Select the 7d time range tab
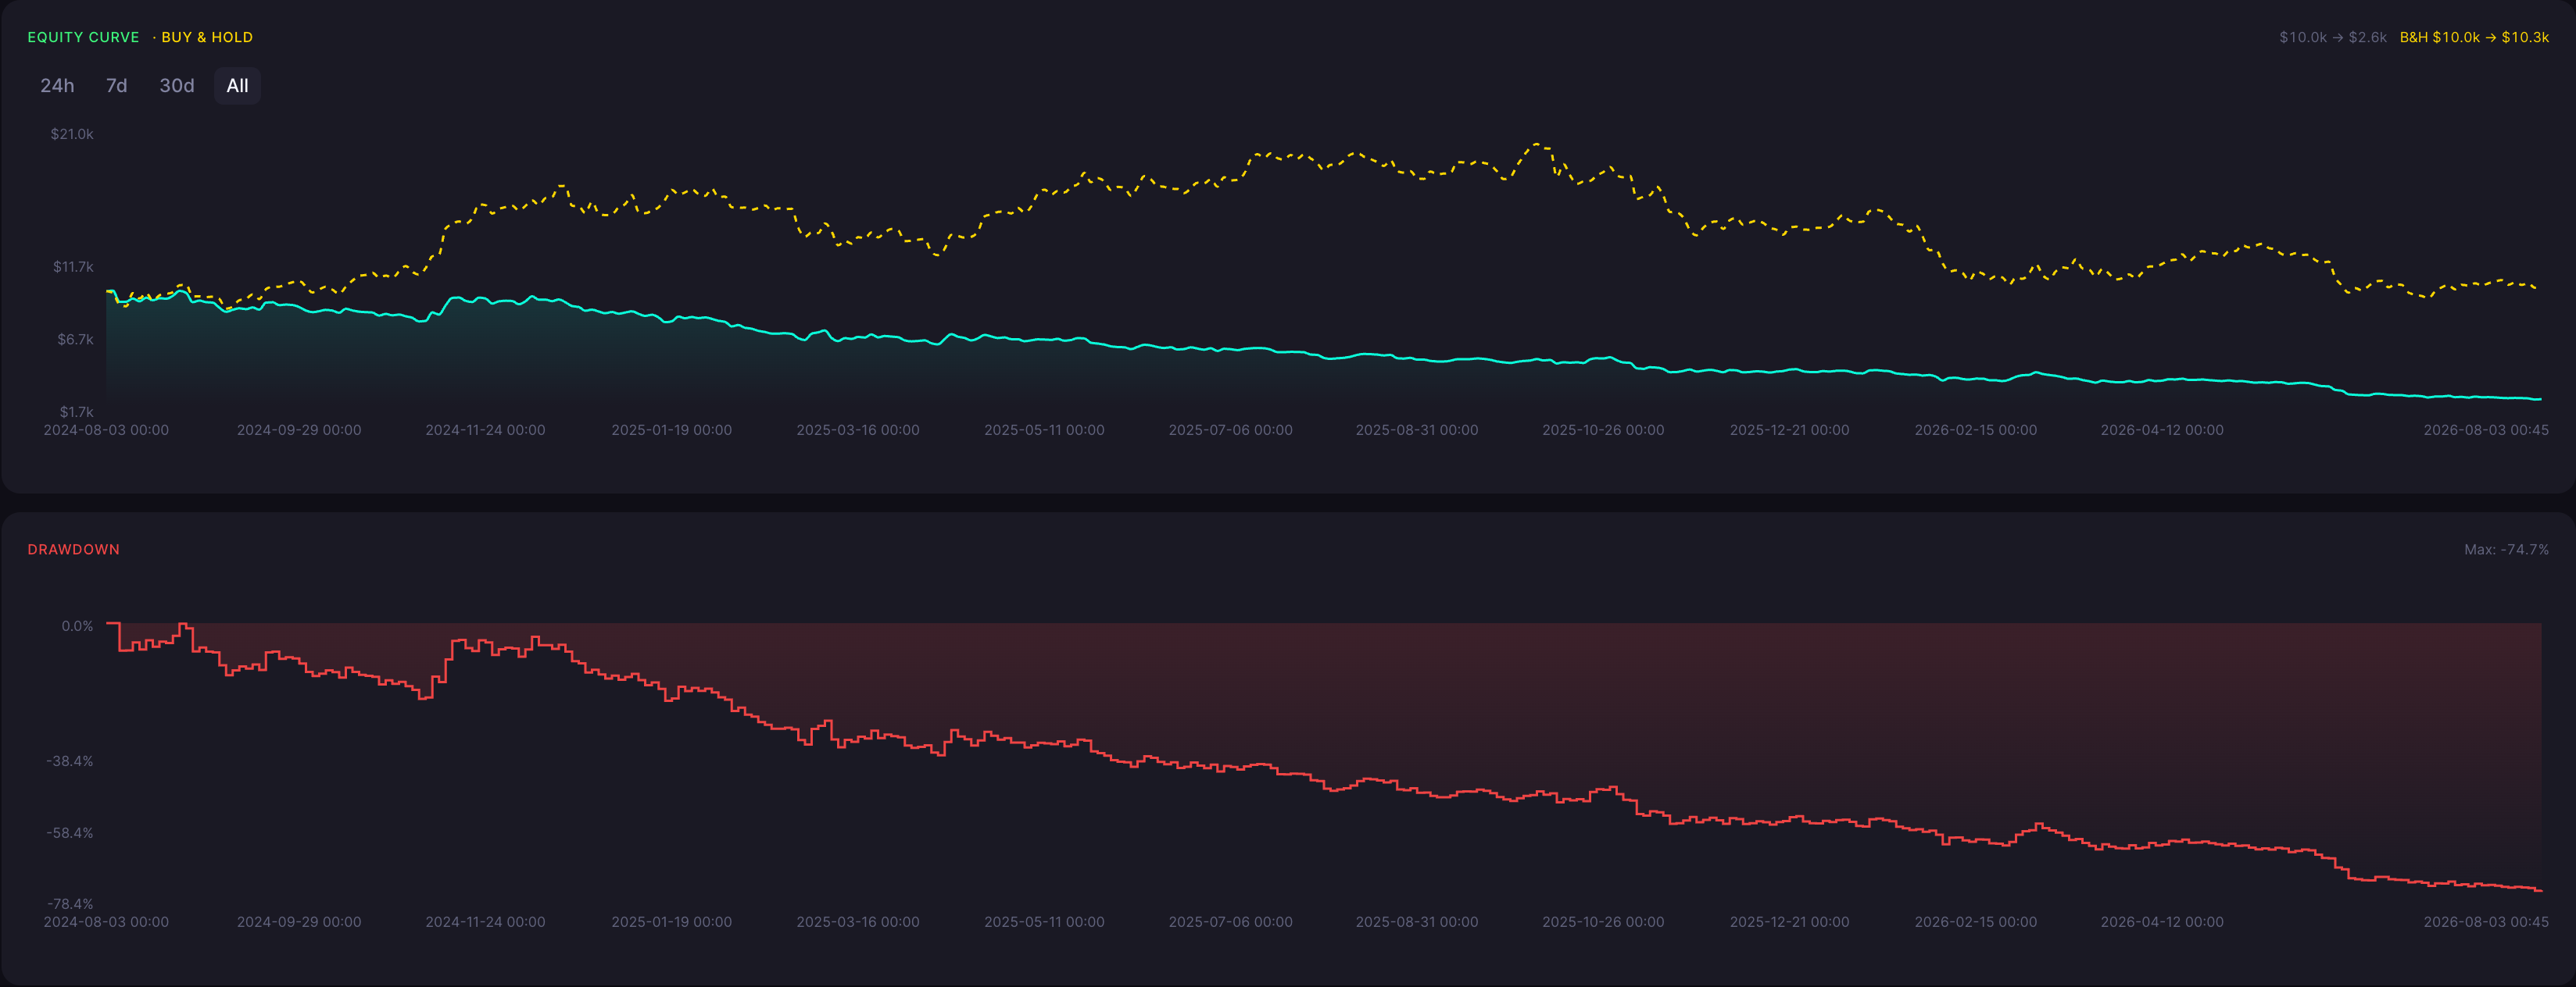The image size is (2576, 987). coord(117,86)
